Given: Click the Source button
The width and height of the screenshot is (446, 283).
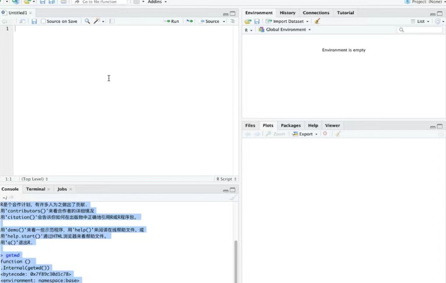Looking at the screenshot, I should (209, 21).
